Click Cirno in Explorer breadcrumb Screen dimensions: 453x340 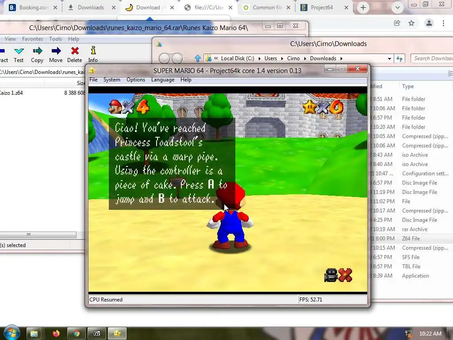(293, 58)
